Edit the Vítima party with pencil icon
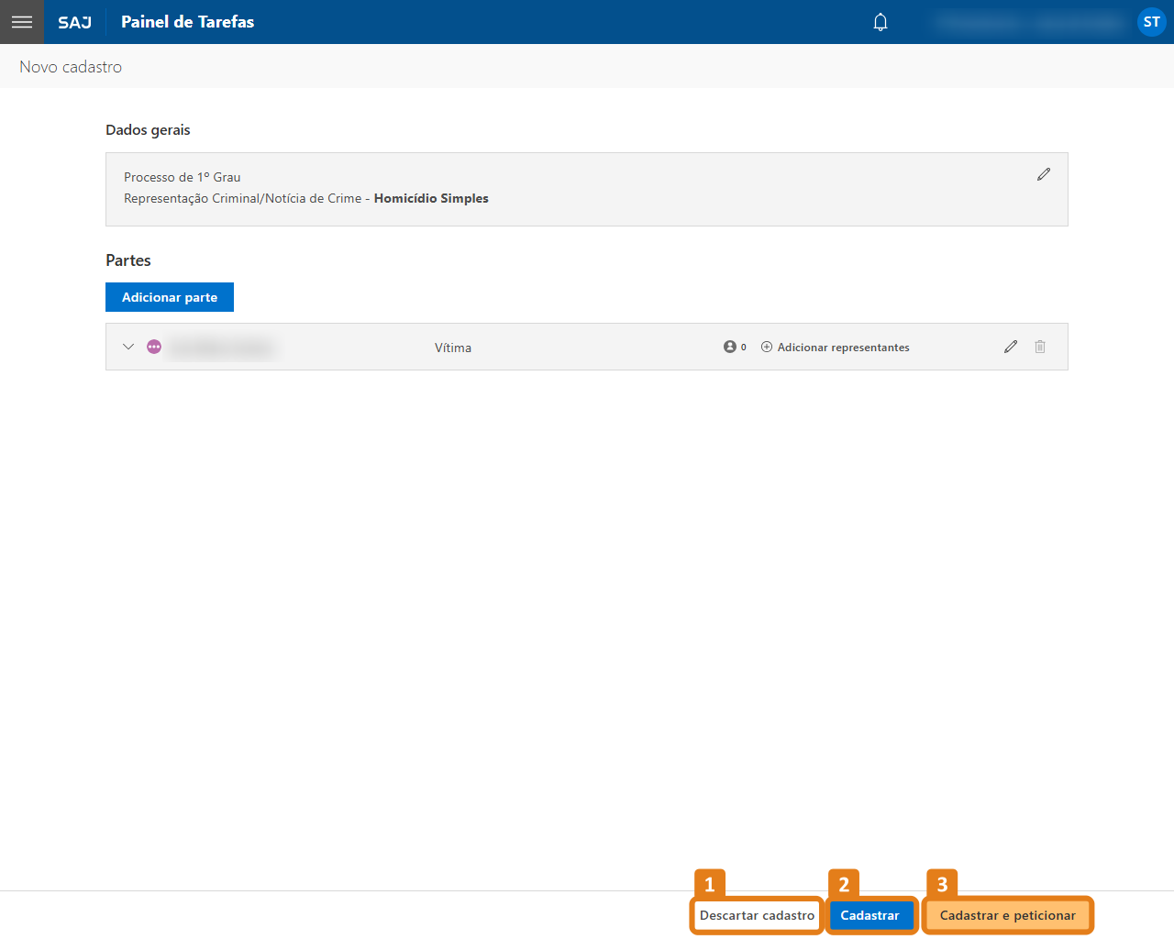This screenshot has width=1174, height=939. tap(1011, 347)
